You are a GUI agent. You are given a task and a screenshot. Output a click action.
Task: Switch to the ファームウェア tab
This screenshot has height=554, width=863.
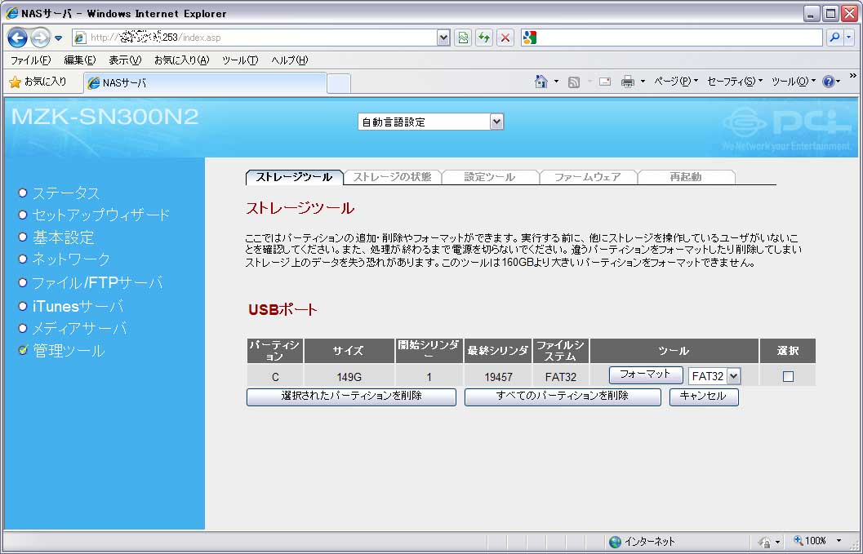(588, 177)
